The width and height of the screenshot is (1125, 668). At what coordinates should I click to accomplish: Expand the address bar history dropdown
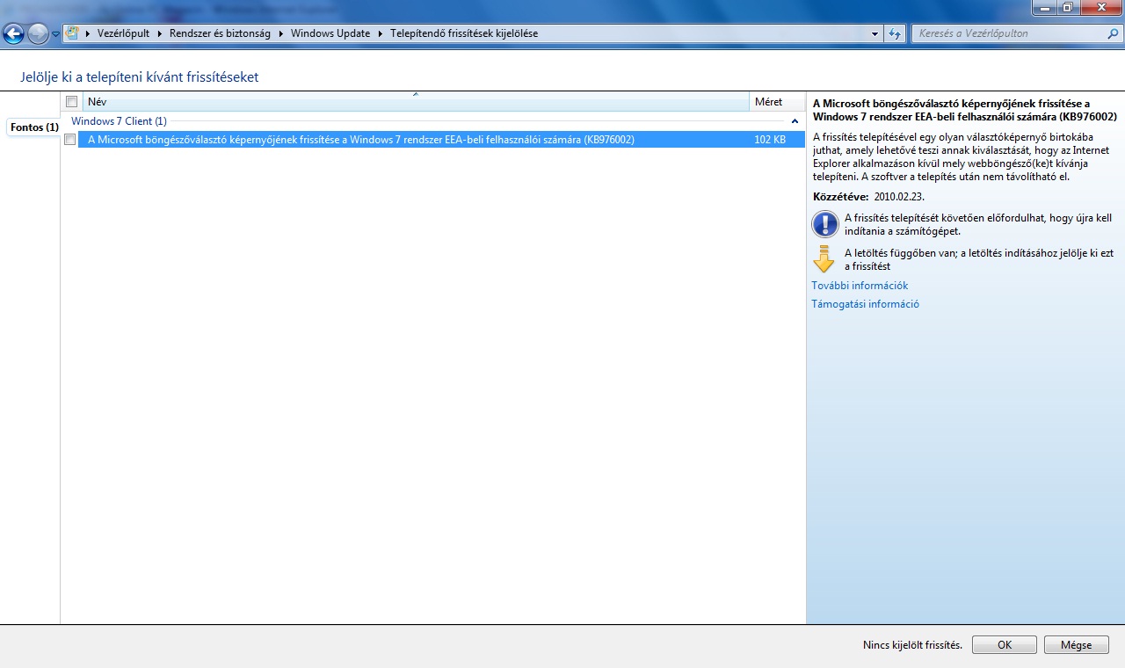(x=875, y=34)
